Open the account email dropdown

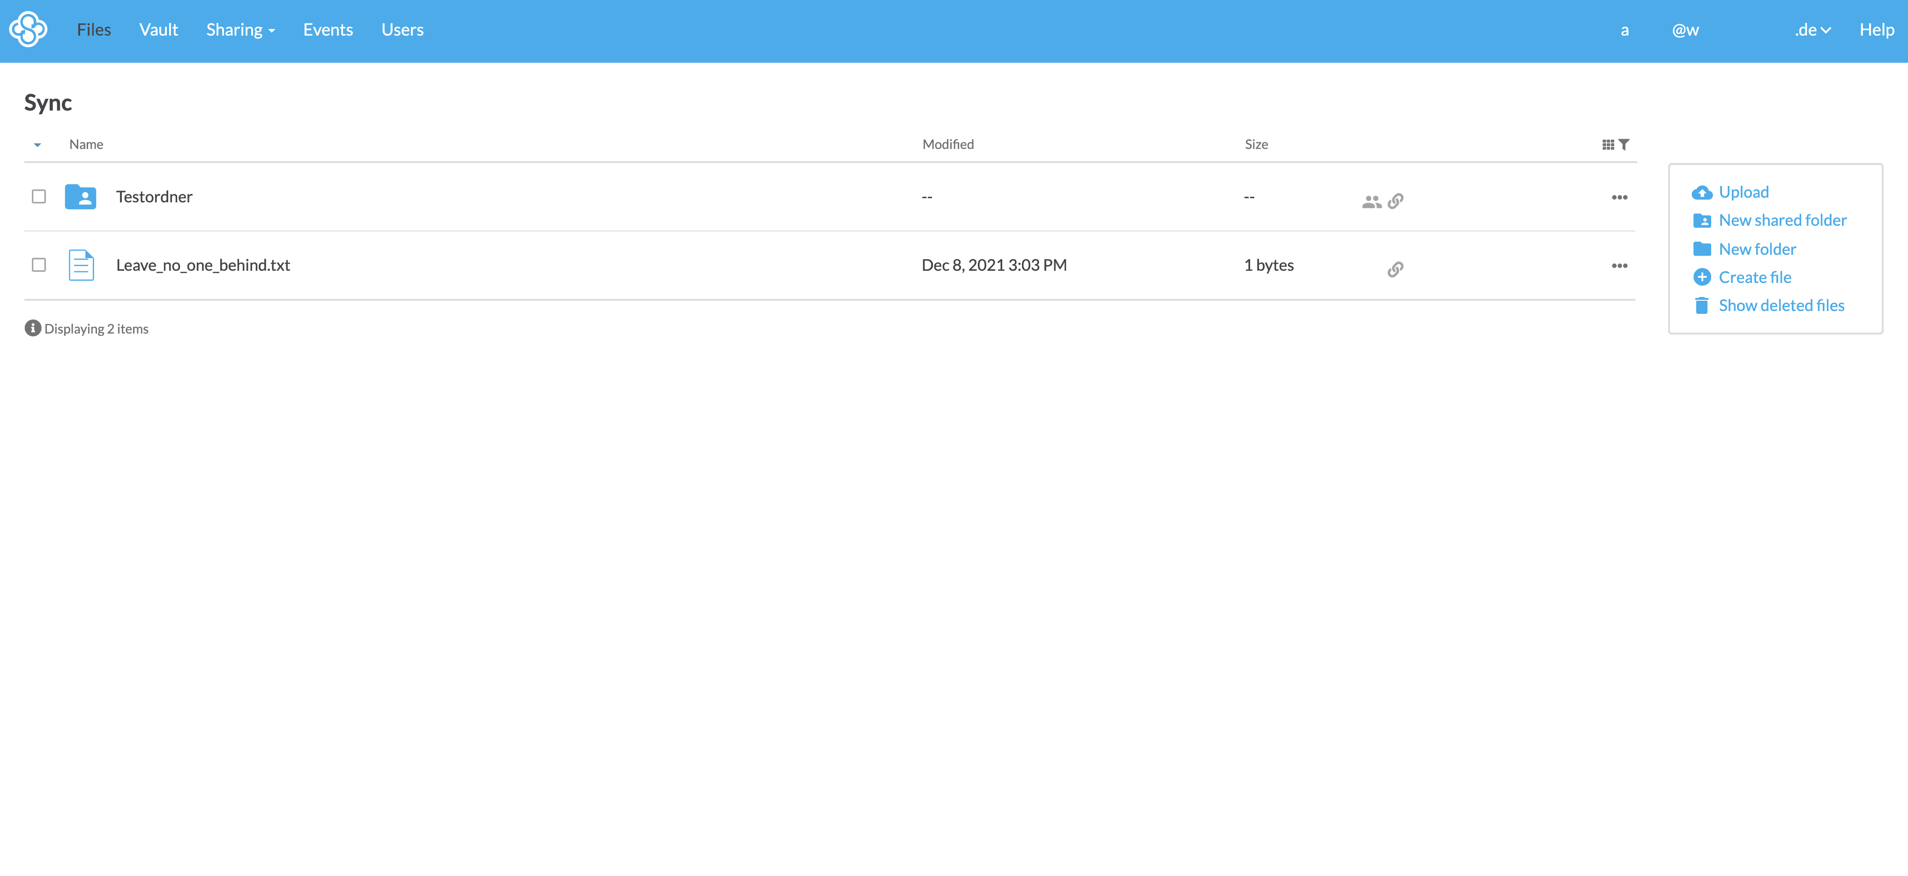pos(1725,30)
